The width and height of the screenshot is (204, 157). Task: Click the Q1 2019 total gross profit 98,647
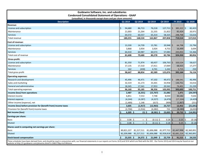tap(128, 72)
